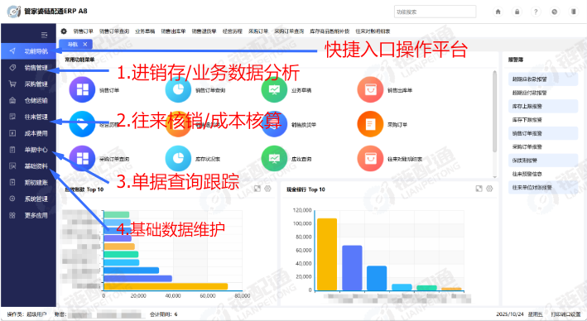This screenshot has width=587, height=321.
Task: Focus the 功能搜索 search field
Action: (435, 12)
